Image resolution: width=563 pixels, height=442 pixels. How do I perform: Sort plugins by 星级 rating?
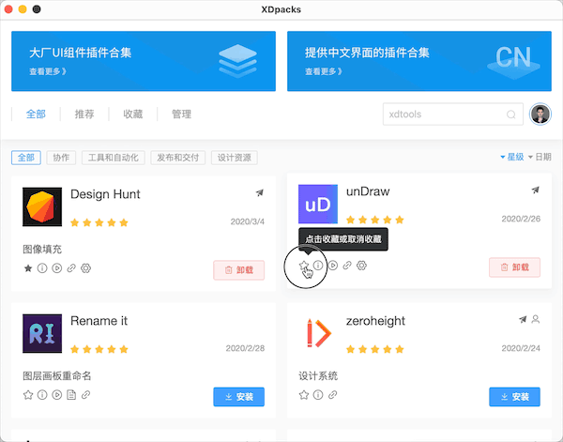click(x=512, y=157)
